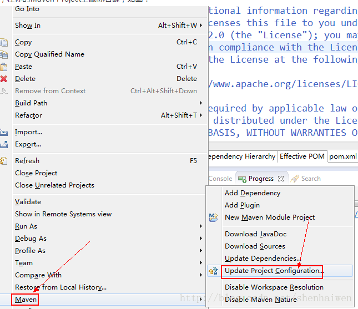The image size is (358, 309).
Task: Expand the Profile As submenu arrow
Action: click(x=201, y=251)
